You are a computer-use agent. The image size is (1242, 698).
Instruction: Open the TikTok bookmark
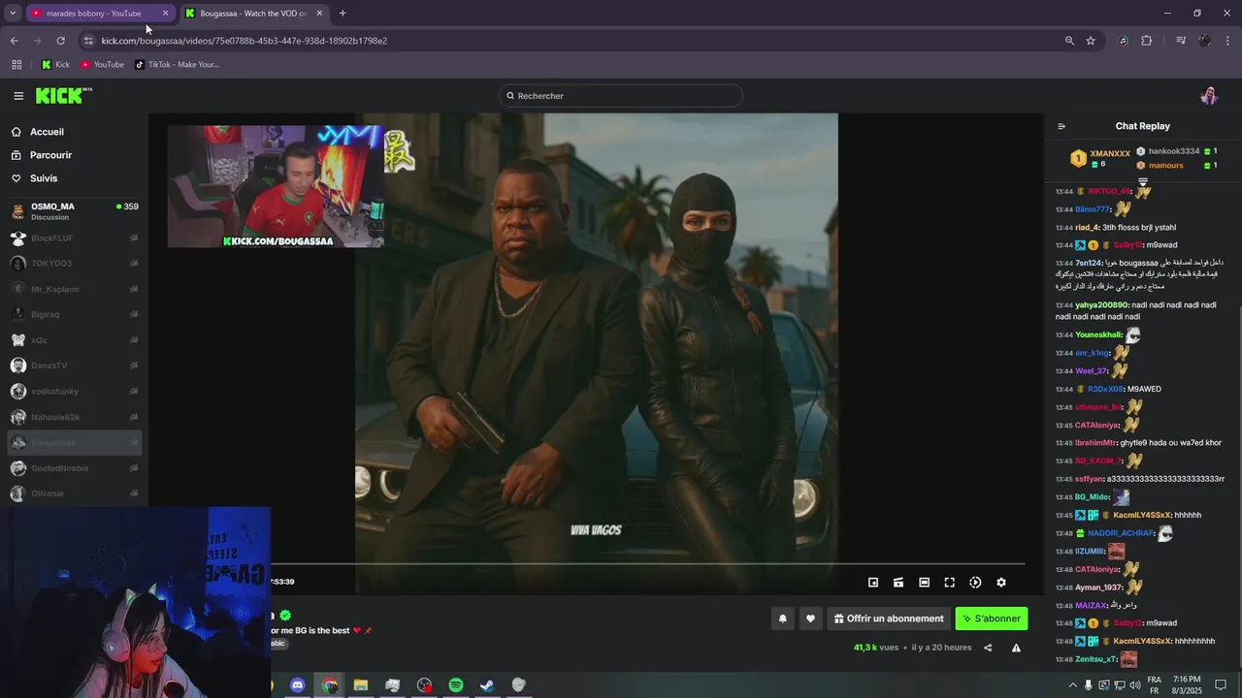pyautogui.click(x=177, y=65)
